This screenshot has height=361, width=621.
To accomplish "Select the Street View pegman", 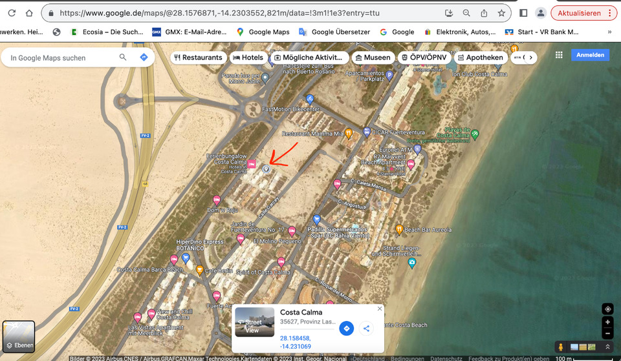I will [560, 347].
